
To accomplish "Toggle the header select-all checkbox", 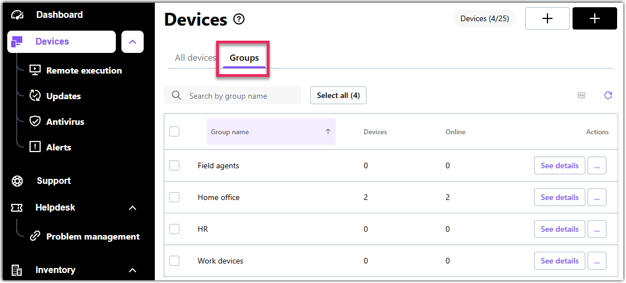I will [174, 131].
